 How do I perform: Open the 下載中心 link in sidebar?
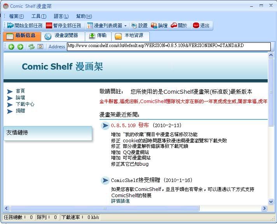25,104
